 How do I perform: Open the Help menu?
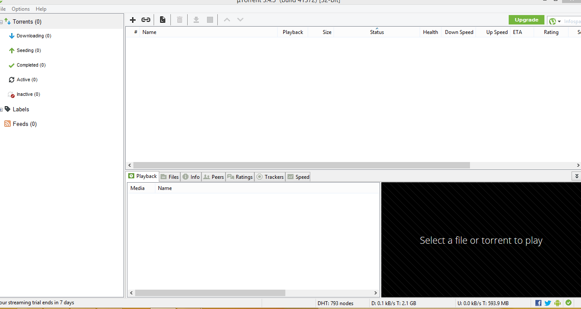pyautogui.click(x=41, y=9)
